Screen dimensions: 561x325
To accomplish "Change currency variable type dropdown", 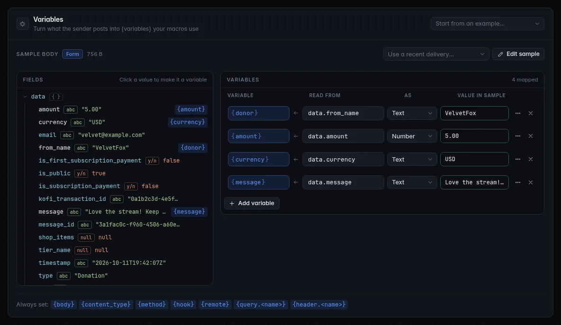I will coord(412,159).
